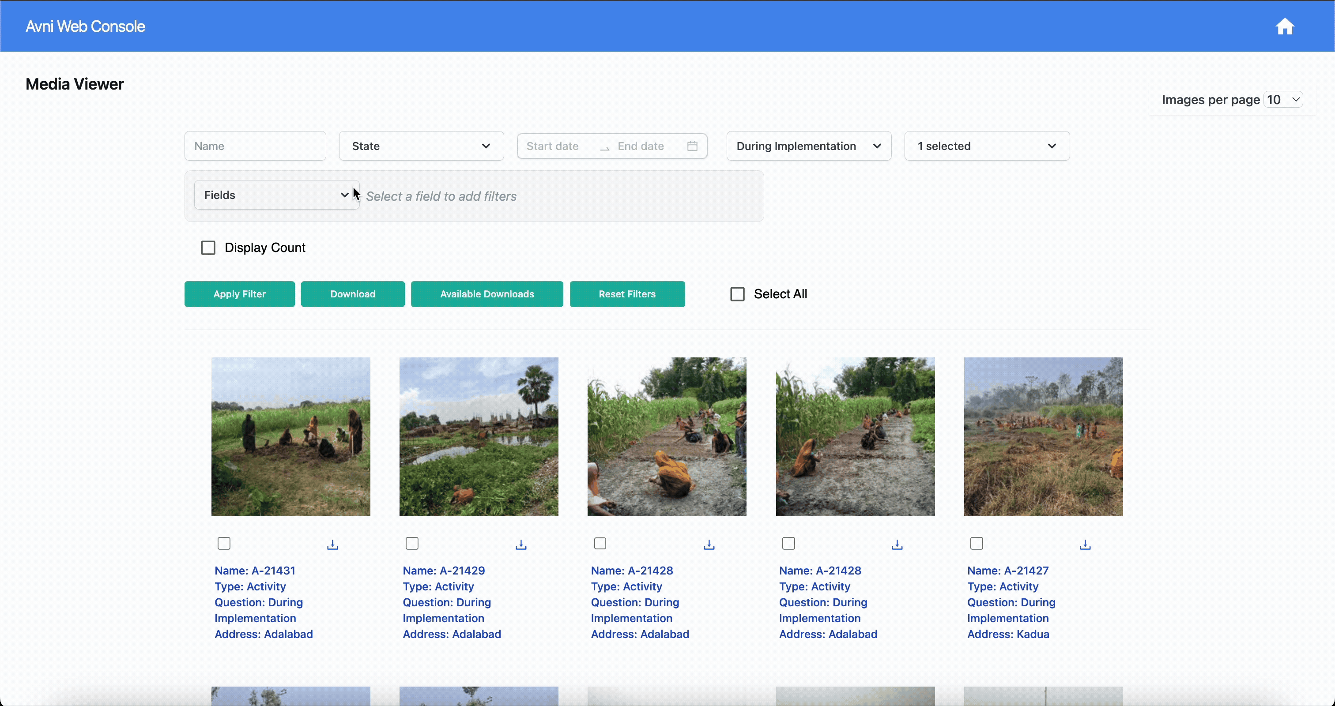
Task: Click download icon under the fourth image
Action: pyautogui.click(x=897, y=545)
